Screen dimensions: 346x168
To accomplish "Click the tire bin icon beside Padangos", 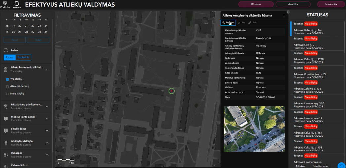I will click(6, 155).
